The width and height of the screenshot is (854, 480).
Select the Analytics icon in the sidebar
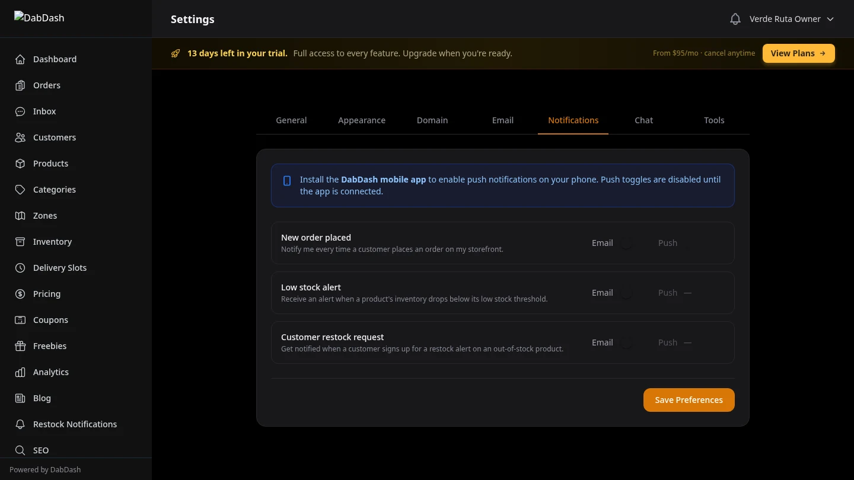pyautogui.click(x=20, y=372)
